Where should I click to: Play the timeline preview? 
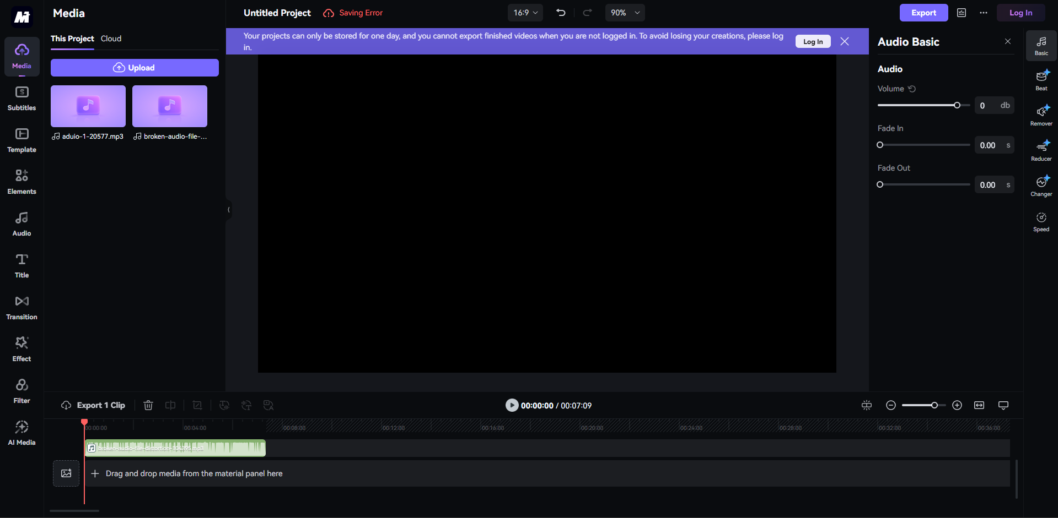coord(512,405)
